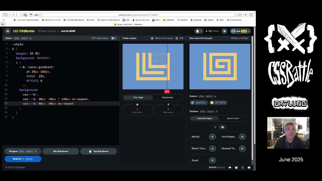Click the code output preview image
Image resolution: width=322 pixels, height=181 pixels.
(x=153, y=67)
